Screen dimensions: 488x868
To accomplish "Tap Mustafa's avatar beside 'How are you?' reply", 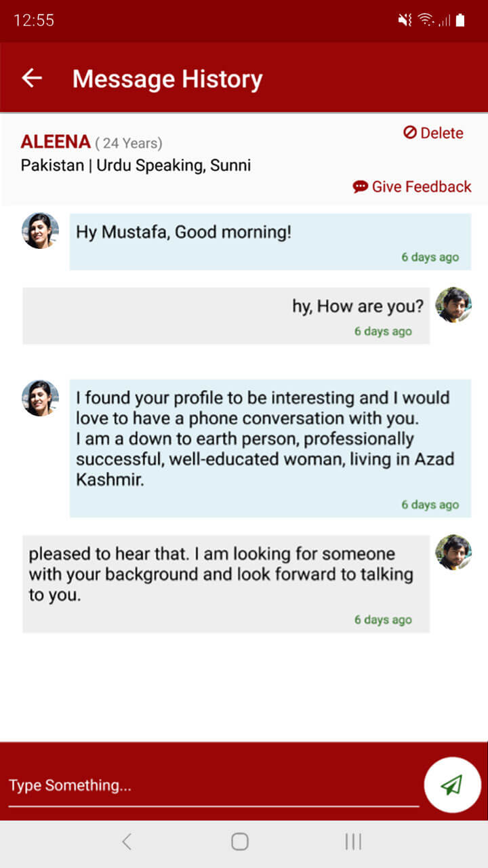I will pos(453,304).
